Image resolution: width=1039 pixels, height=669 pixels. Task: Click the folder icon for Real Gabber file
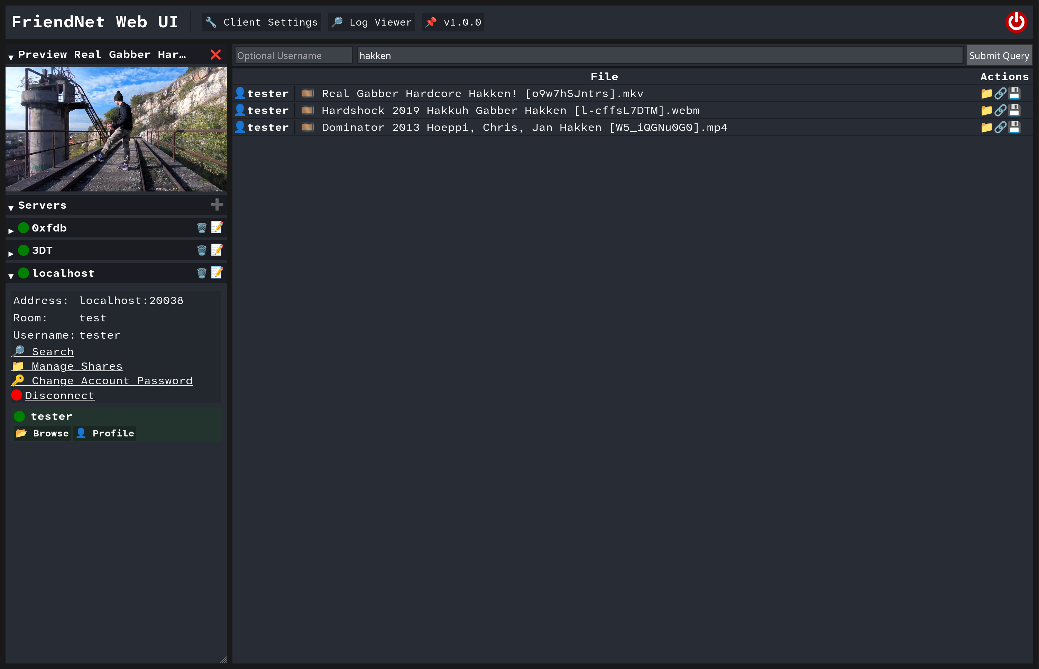986,93
